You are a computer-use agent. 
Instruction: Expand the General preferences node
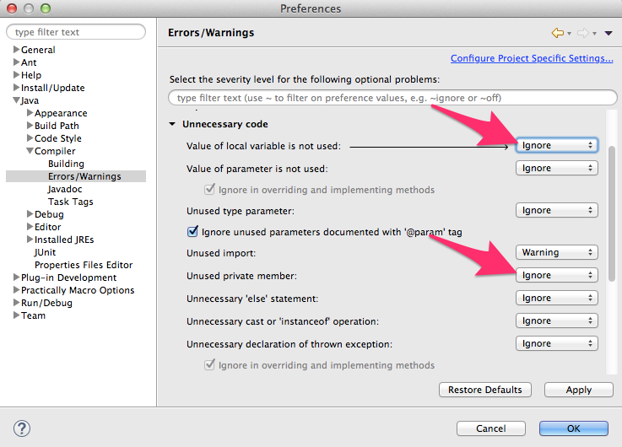(x=16, y=50)
